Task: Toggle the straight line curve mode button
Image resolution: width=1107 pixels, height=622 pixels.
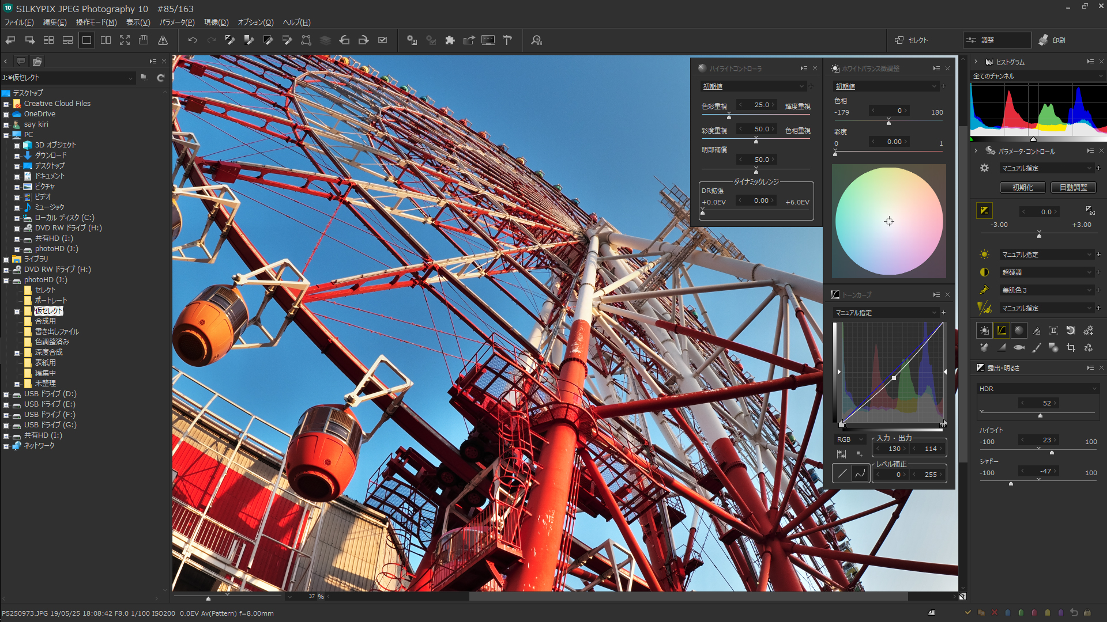Action: [842, 474]
